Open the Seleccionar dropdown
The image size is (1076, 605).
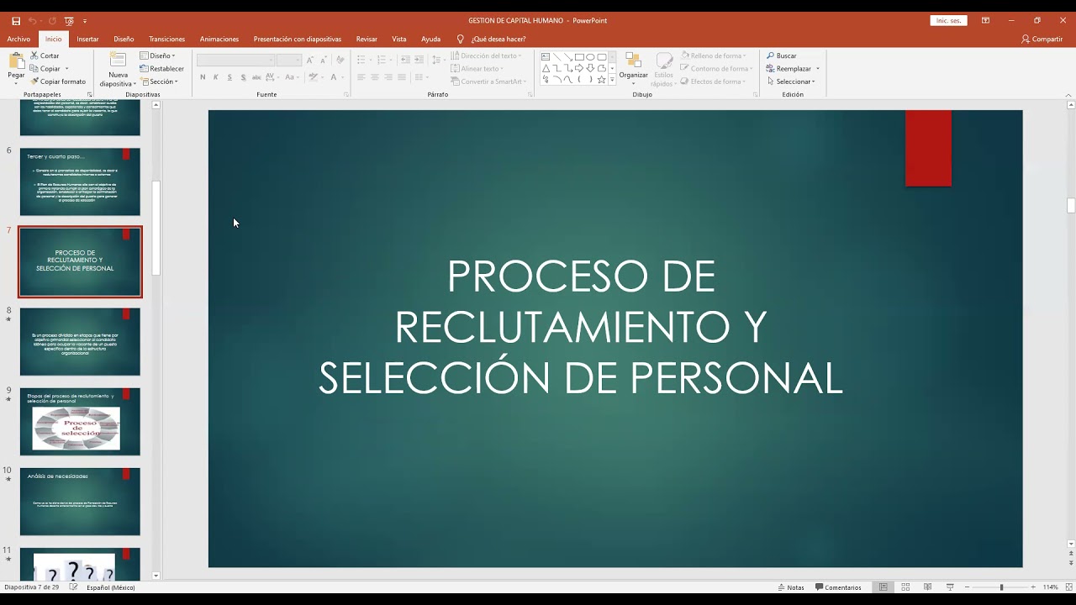pyautogui.click(x=791, y=82)
